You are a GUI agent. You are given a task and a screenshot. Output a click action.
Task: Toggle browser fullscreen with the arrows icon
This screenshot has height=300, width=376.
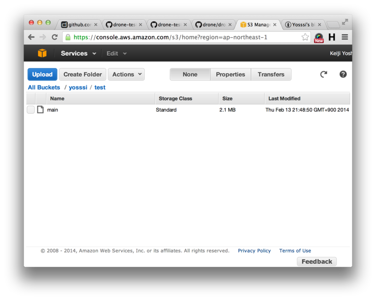pos(345,22)
